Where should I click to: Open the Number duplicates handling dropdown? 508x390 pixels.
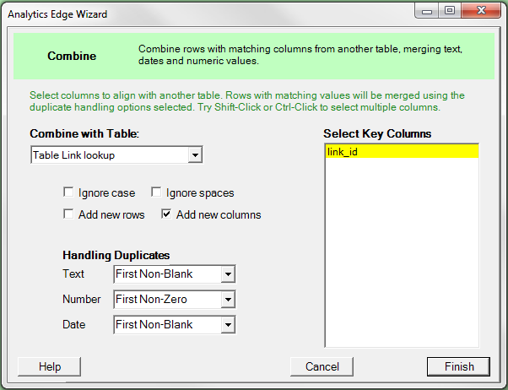click(227, 299)
